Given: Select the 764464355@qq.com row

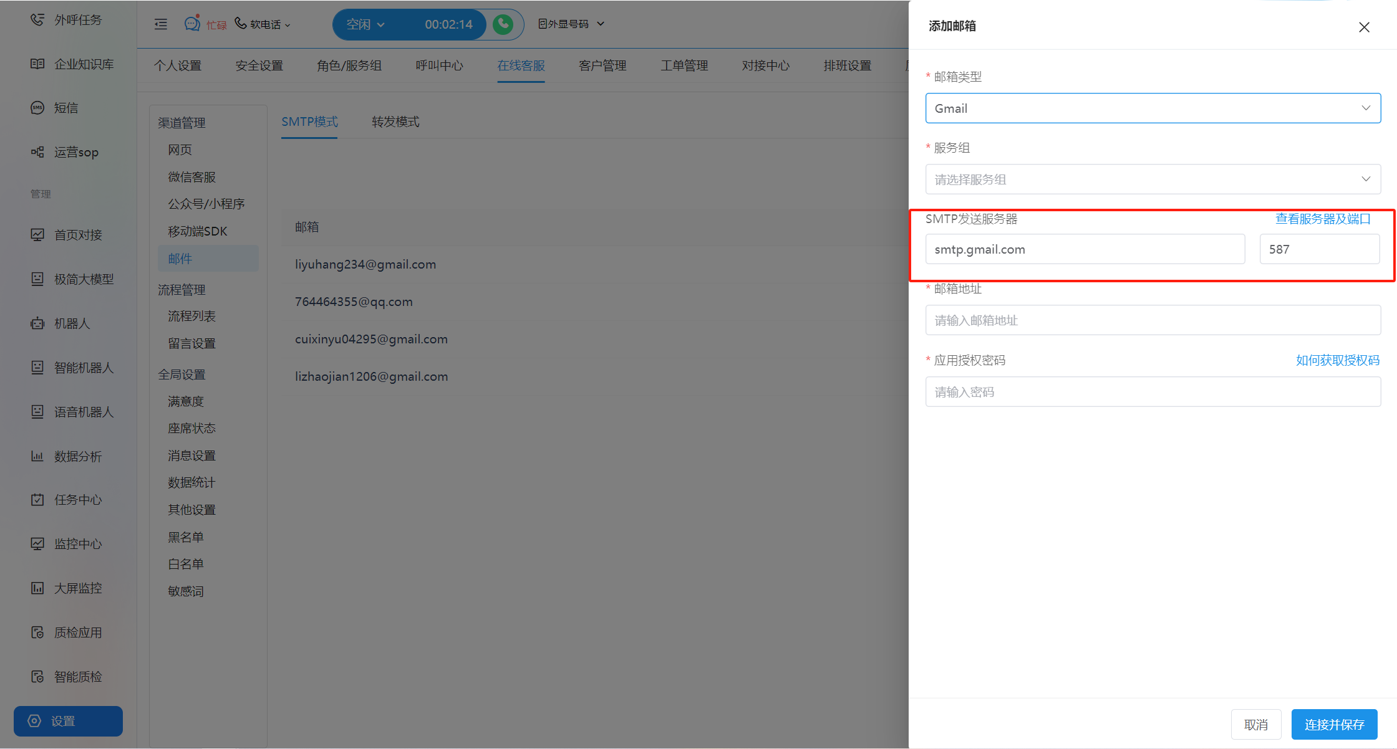Looking at the screenshot, I should (594, 302).
